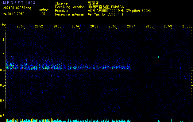This screenshot has width=193, height=122.
Task: Click the kHz axis unit label
Action: click(3, 25)
